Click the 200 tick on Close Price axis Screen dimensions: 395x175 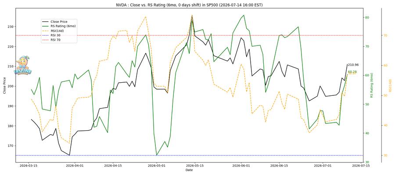coord(11,86)
